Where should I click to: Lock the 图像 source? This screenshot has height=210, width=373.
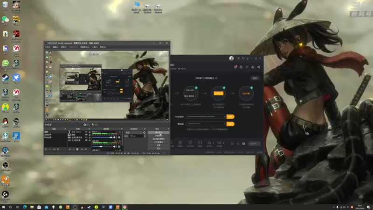click(x=90, y=135)
